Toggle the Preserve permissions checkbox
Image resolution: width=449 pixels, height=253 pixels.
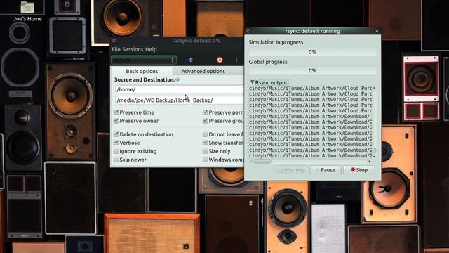point(205,112)
